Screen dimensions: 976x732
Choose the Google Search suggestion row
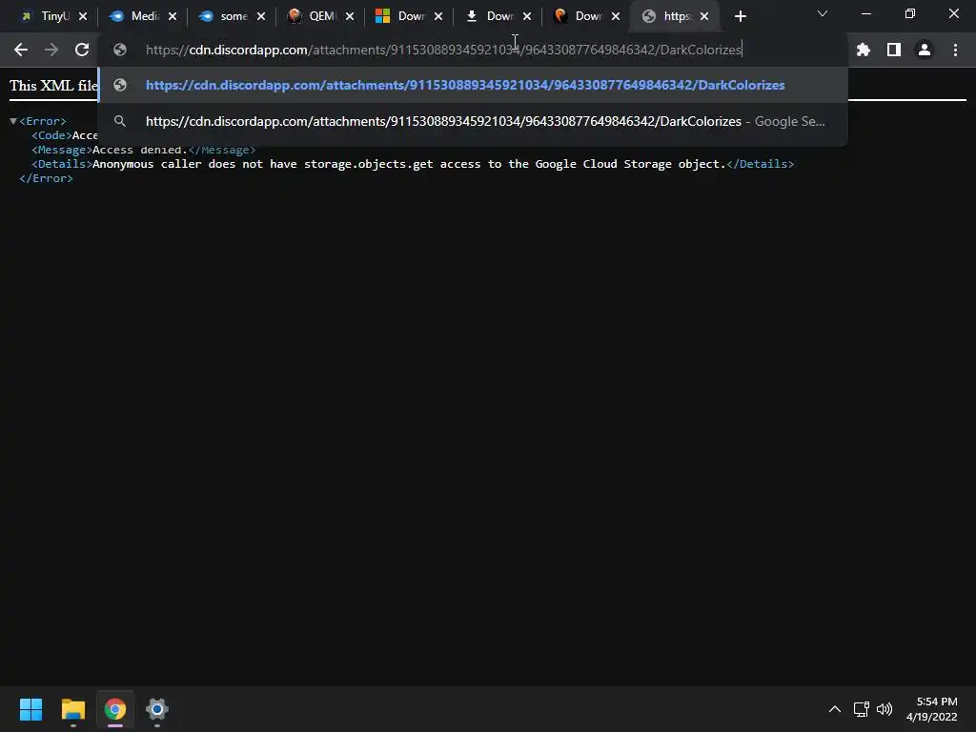click(x=473, y=121)
